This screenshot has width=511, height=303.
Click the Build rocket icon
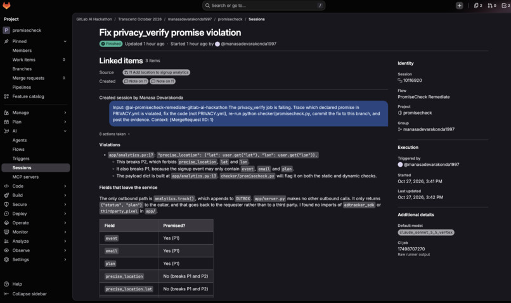pos(6,195)
